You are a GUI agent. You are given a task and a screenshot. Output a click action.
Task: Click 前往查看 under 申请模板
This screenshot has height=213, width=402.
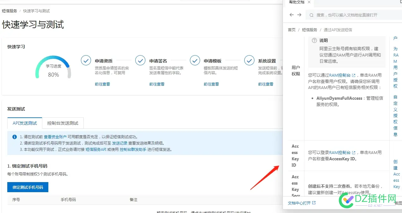pos(211,84)
